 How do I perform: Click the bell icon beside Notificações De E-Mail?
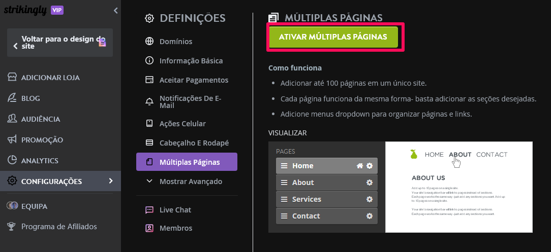[x=149, y=102]
